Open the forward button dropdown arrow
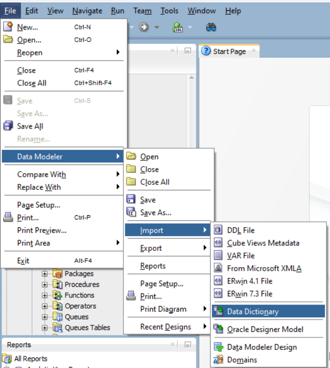 (x=156, y=27)
